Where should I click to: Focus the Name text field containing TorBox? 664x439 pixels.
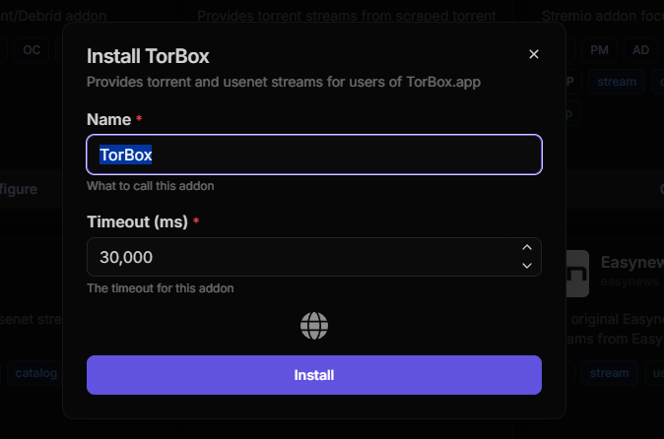coord(314,155)
